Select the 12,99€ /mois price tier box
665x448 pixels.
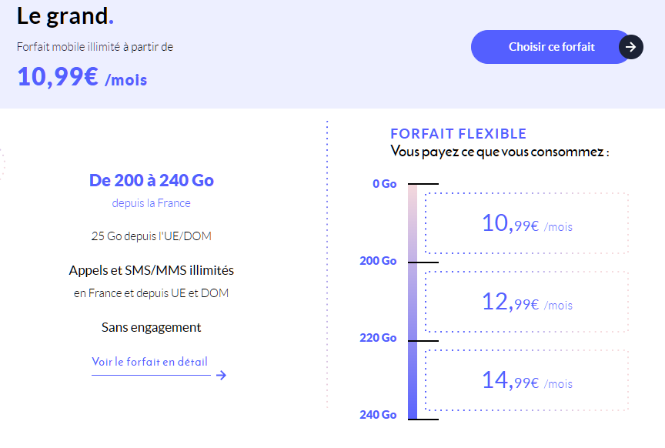tap(526, 302)
